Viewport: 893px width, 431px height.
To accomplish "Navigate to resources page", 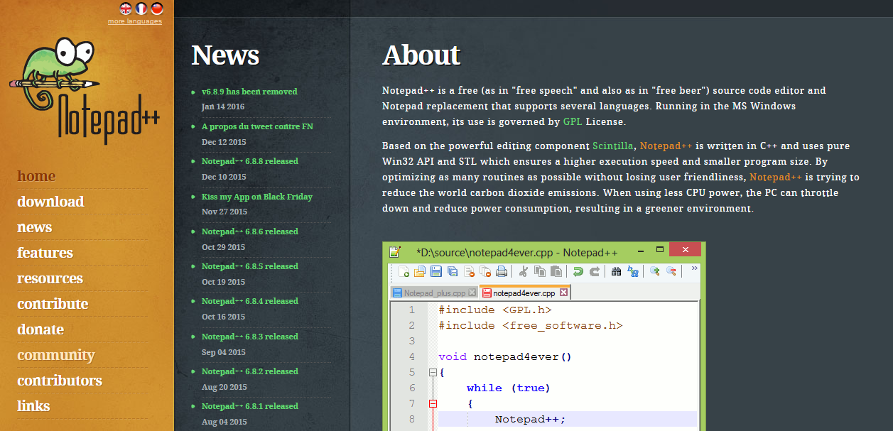I will point(50,278).
